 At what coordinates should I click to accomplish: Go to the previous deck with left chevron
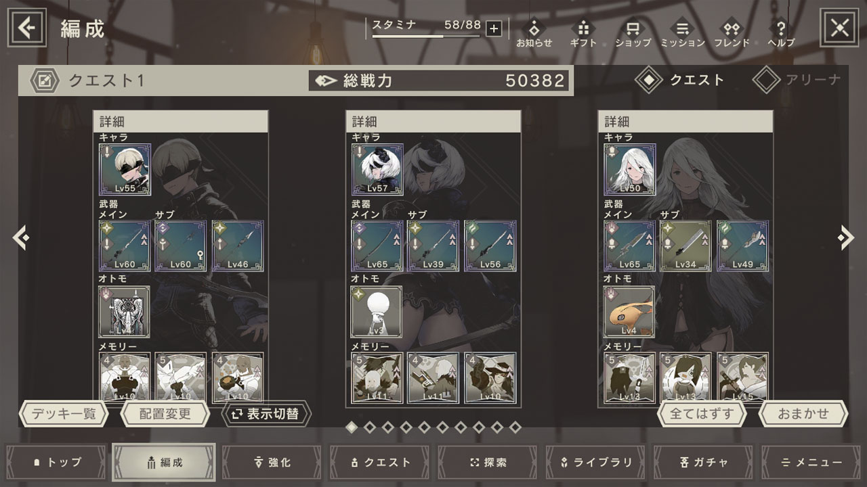[20, 237]
